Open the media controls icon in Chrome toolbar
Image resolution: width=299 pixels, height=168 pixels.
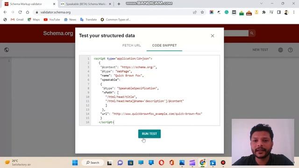coord(271,12)
